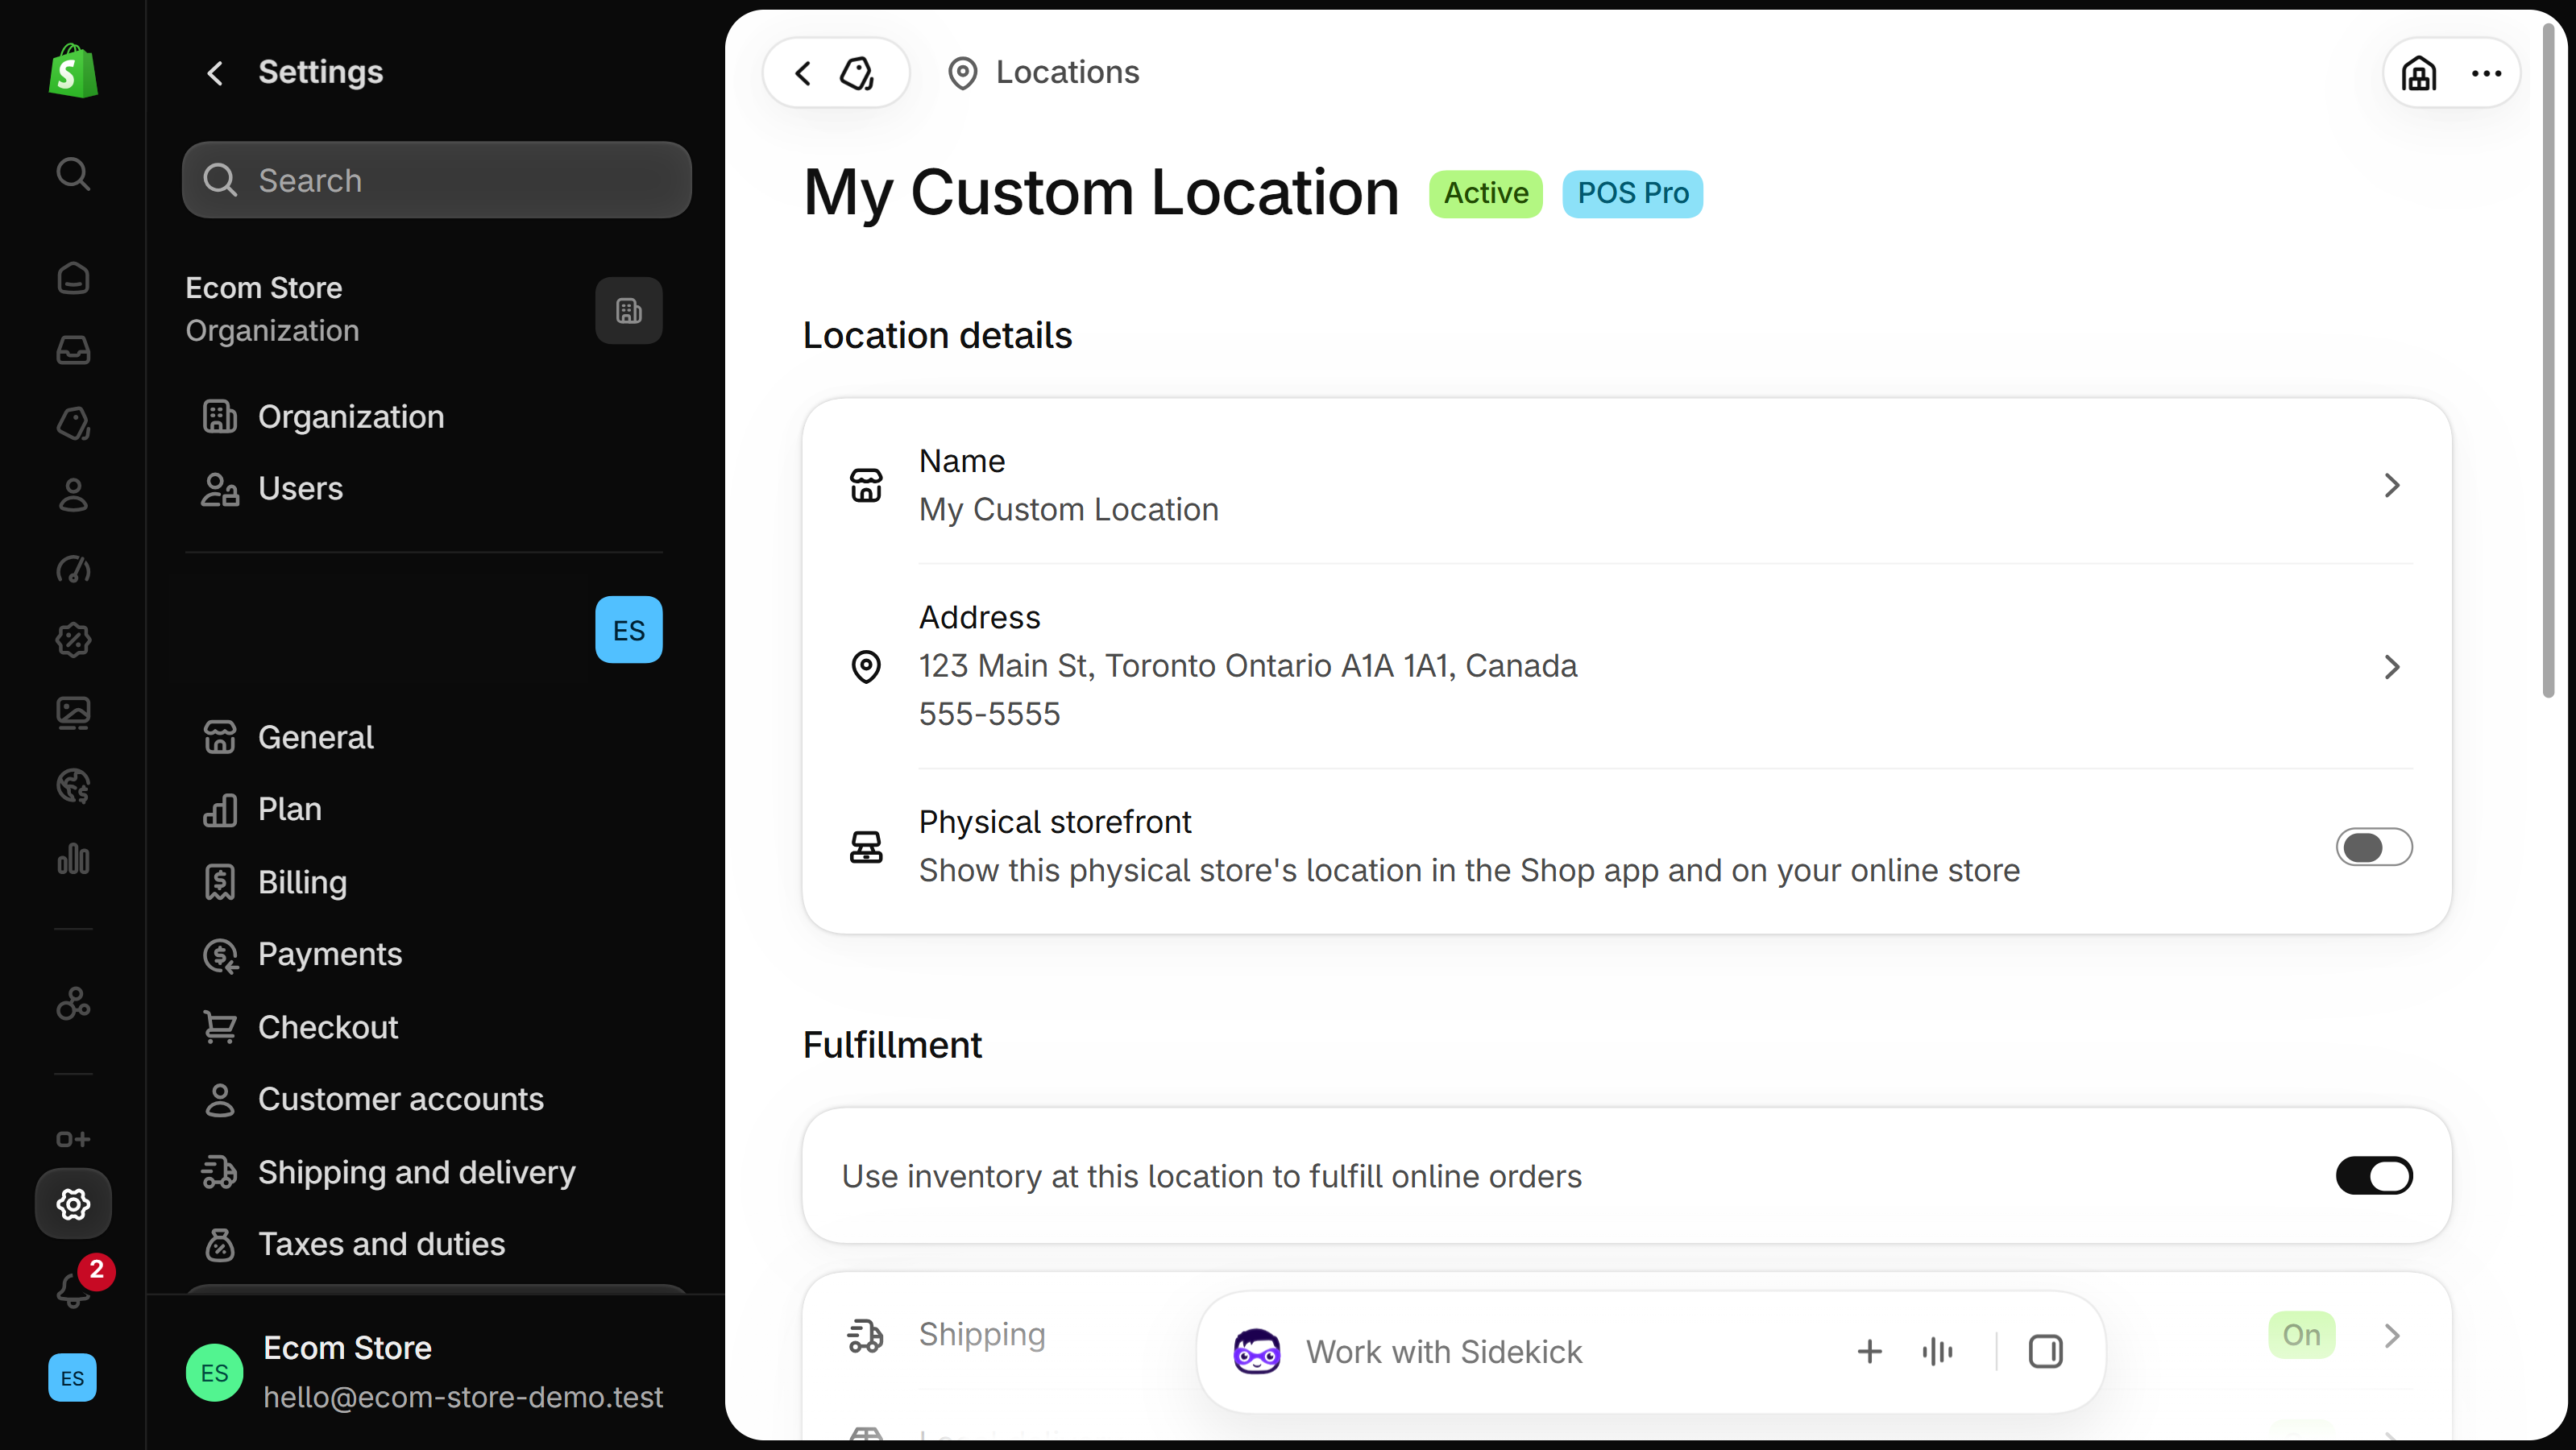Click the panel toggle icon in Sidekick
The width and height of the screenshot is (2576, 1450).
tap(2045, 1352)
